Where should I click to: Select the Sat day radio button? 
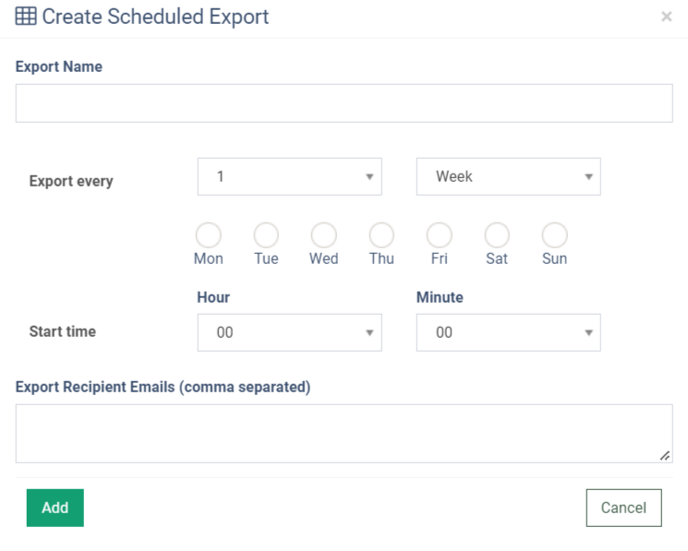(497, 234)
